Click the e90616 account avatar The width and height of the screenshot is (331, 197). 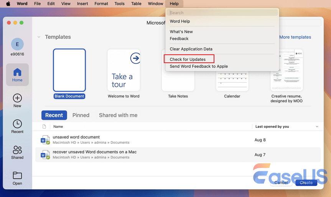click(x=17, y=44)
